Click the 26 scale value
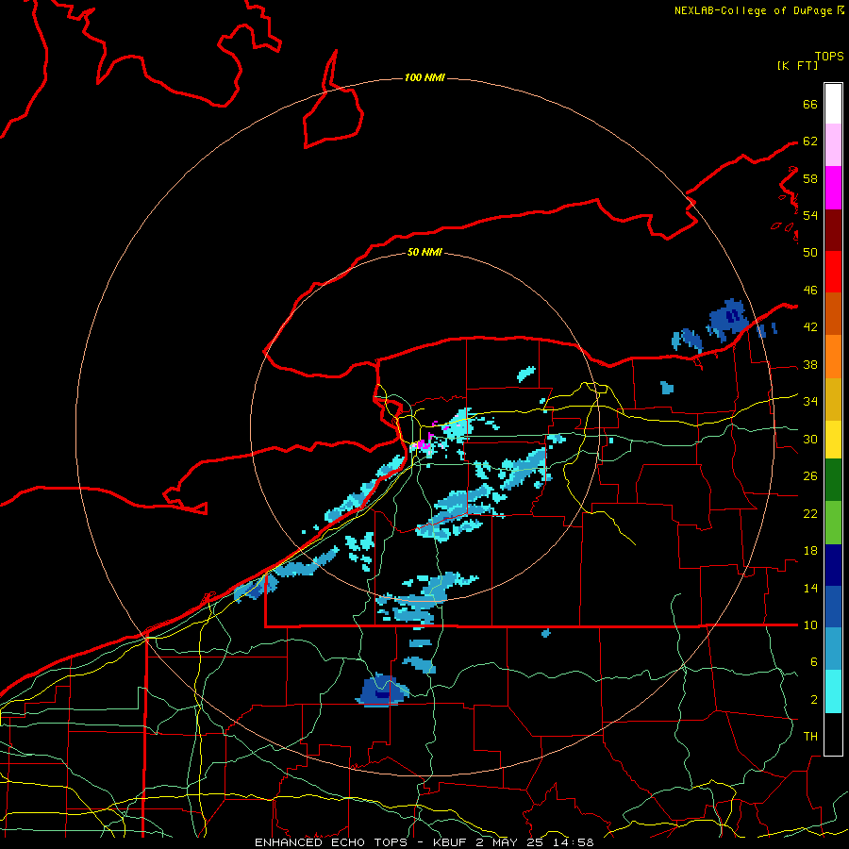Screen dimensions: 849x849 pyautogui.click(x=810, y=476)
